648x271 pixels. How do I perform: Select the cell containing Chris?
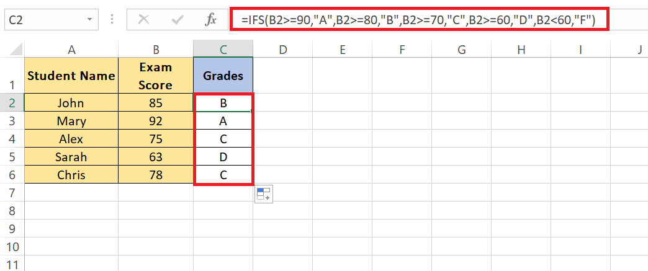[71, 175]
